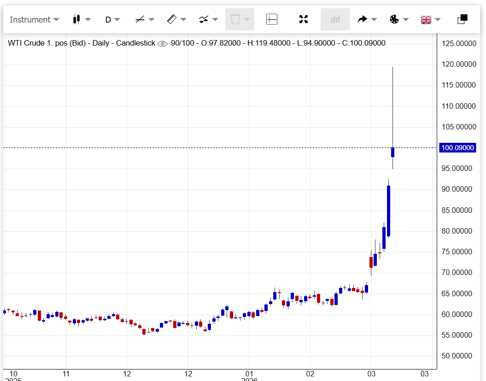Screen dimensions: 486x381
Task: Open the ruler measurement tool
Action: point(171,19)
